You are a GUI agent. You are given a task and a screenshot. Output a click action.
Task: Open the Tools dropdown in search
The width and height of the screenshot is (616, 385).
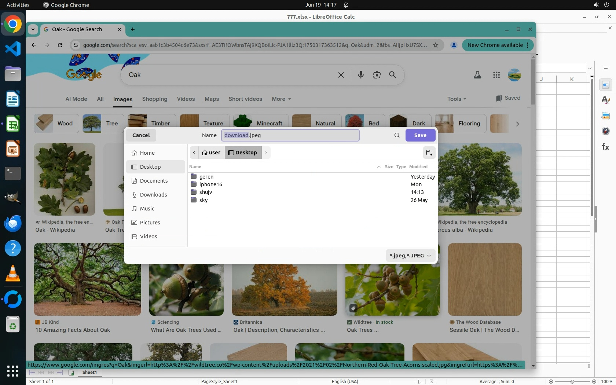[456, 99]
